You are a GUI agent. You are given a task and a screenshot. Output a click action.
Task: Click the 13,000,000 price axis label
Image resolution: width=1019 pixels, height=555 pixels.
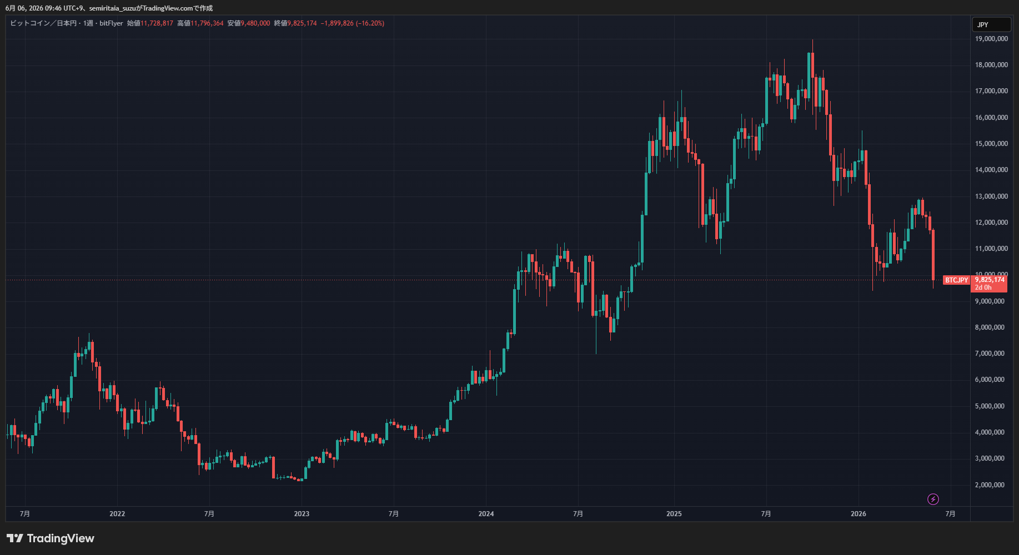tap(991, 196)
